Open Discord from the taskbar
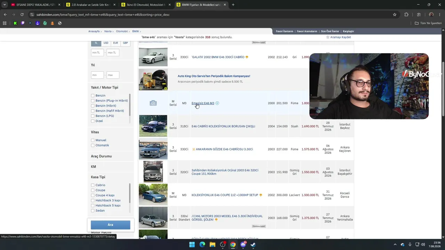Screen dimensions: 445x250 tap(243, 244)
